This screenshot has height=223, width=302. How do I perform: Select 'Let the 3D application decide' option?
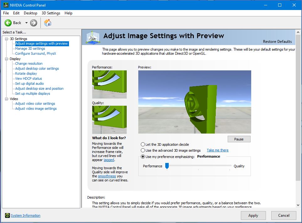(x=143, y=144)
